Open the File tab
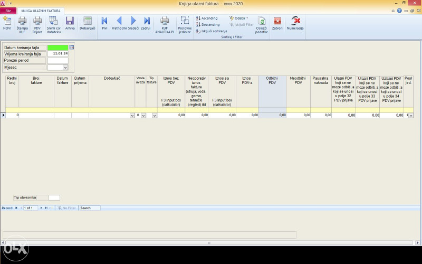422x264 pixels. (x=8, y=11)
